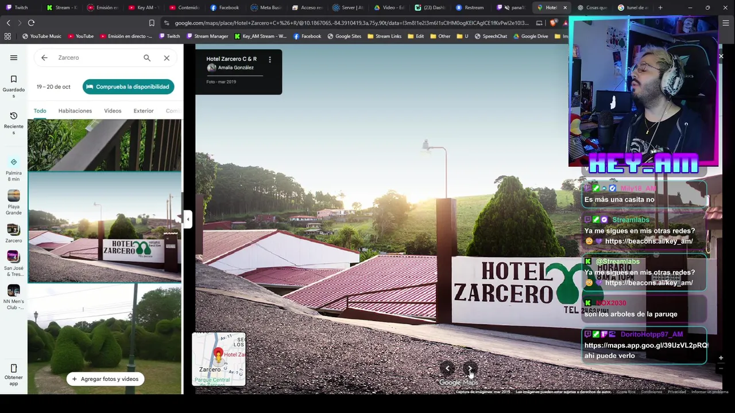Click Amalia González contributor name
The width and height of the screenshot is (735, 413).
[235, 68]
